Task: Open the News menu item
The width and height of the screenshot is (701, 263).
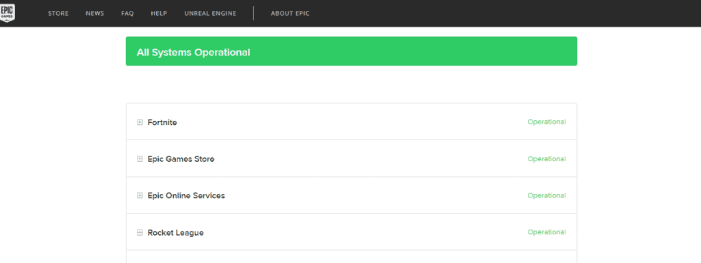Action: tap(94, 14)
